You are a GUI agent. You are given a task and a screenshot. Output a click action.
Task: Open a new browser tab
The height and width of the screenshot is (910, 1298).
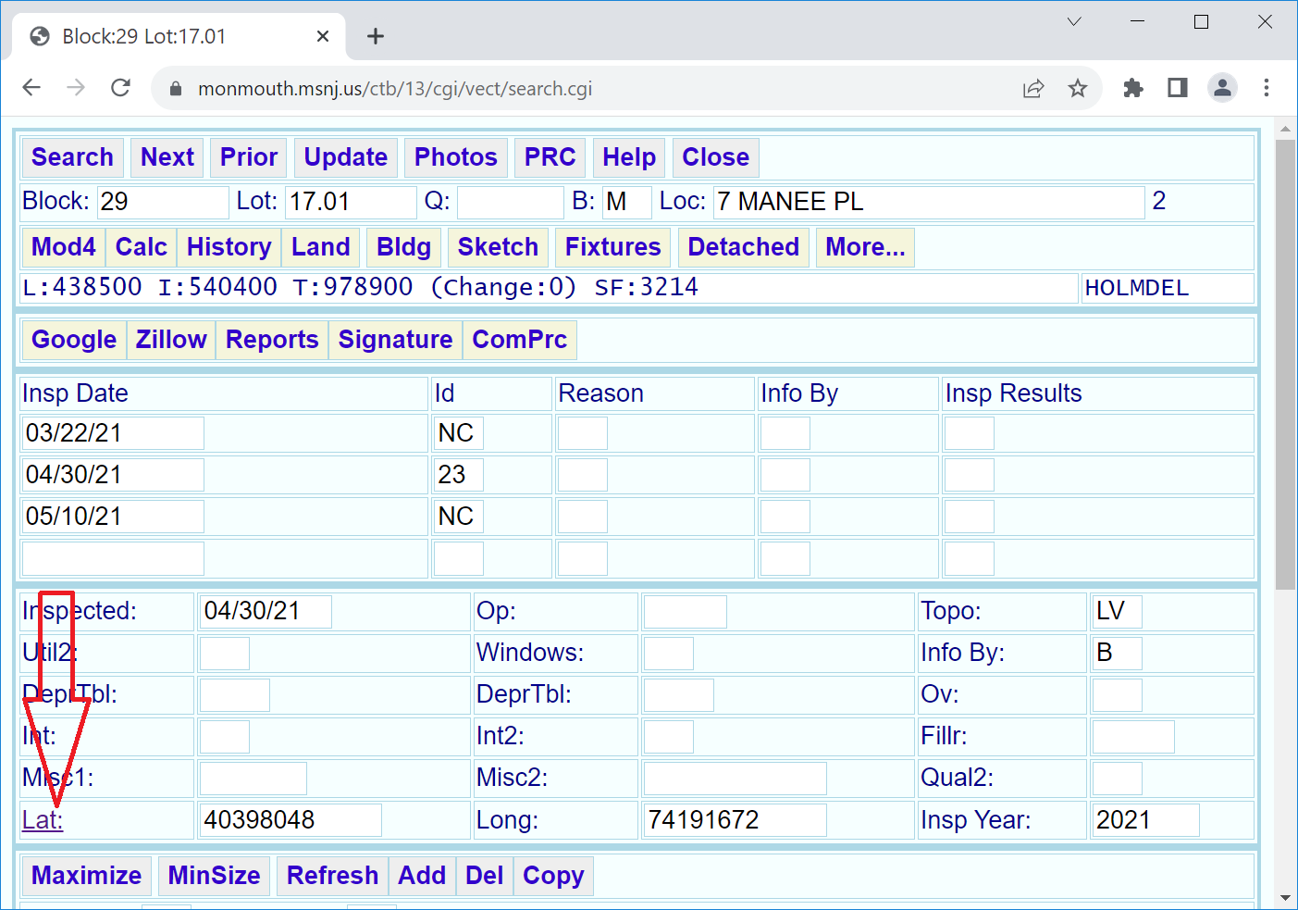tap(375, 36)
